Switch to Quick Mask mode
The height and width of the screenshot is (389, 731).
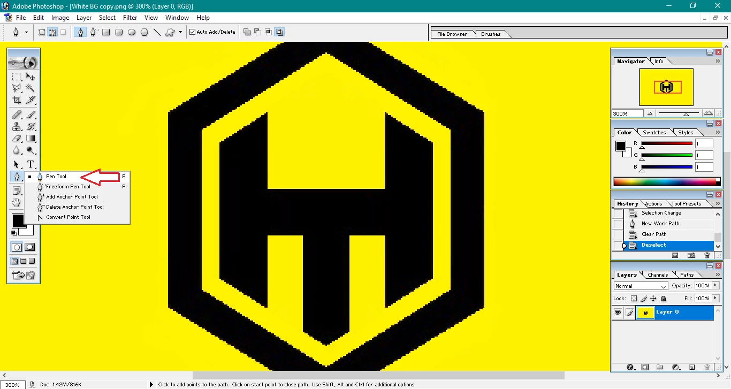[x=30, y=247]
